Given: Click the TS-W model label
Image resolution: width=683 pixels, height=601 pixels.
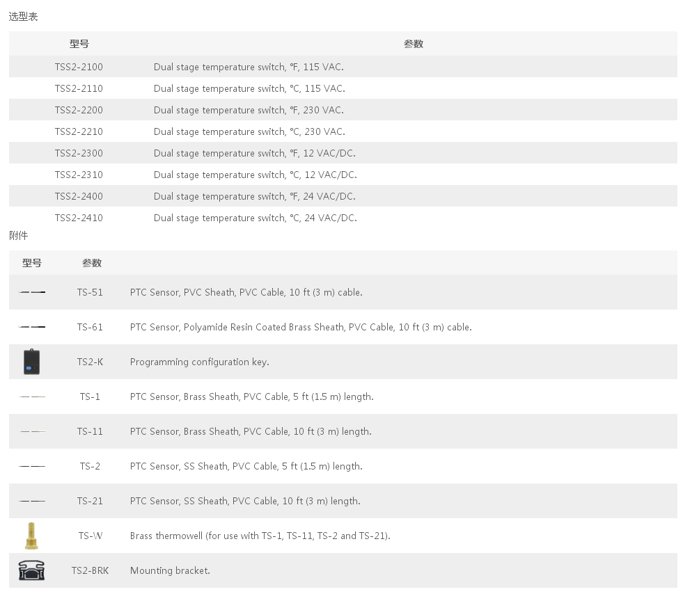Looking at the screenshot, I should [x=91, y=536].
